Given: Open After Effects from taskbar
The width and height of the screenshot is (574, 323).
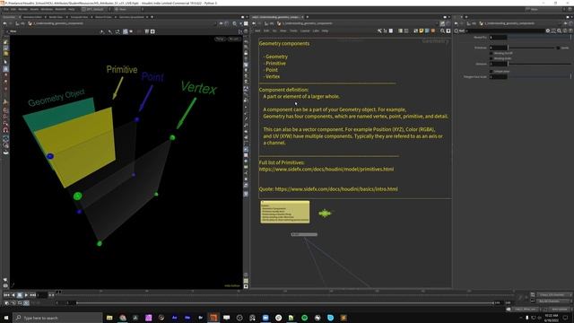Looking at the screenshot, I should tap(174, 318).
